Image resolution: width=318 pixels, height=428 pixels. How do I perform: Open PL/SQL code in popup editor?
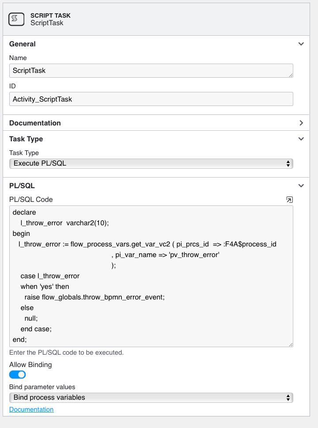click(x=289, y=200)
